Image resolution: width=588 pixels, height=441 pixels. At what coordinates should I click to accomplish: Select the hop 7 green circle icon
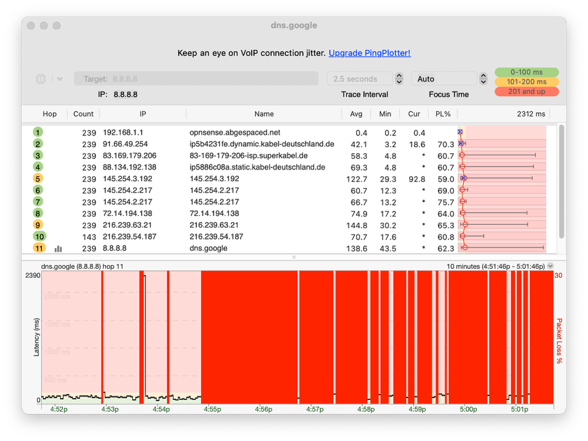tap(38, 202)
